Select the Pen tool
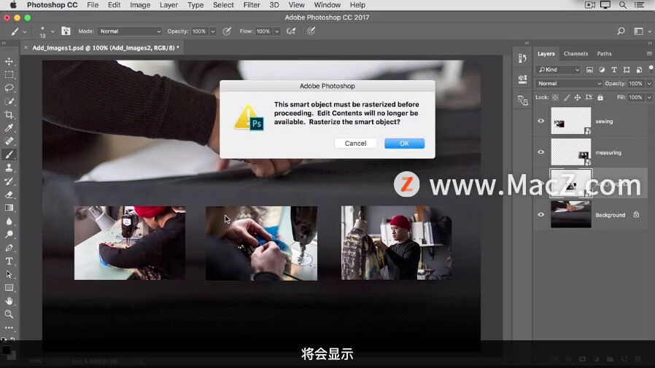Screen dimensions: 655x368 (x=9, y=248)
